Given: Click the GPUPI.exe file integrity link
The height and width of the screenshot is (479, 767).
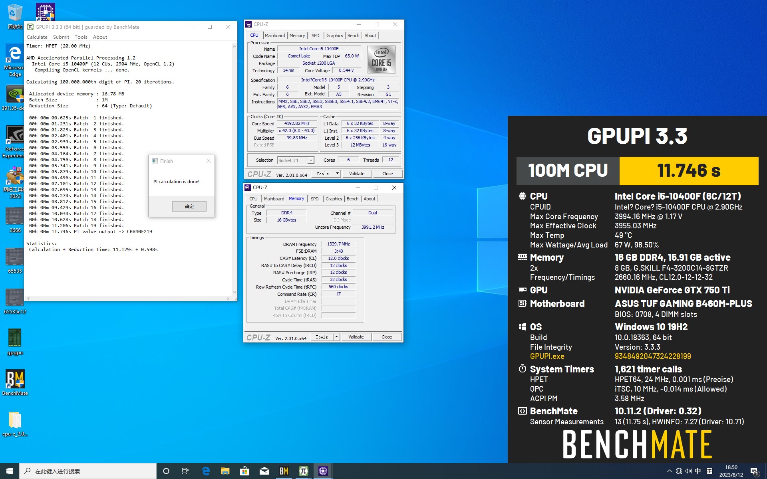Looking at the screenshot, I should 547,356.
